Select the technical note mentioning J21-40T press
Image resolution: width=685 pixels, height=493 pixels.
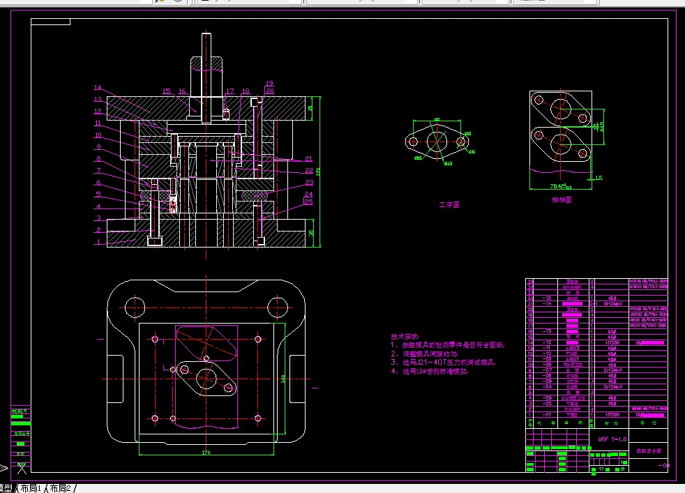click(x=444, y=363)
